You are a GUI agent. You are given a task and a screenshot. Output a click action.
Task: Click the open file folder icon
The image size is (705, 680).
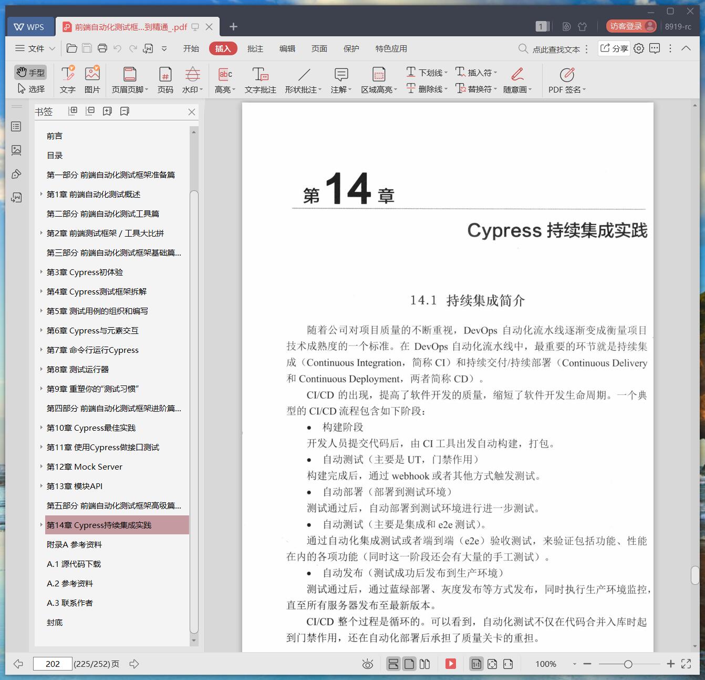[x=72, y=48]
